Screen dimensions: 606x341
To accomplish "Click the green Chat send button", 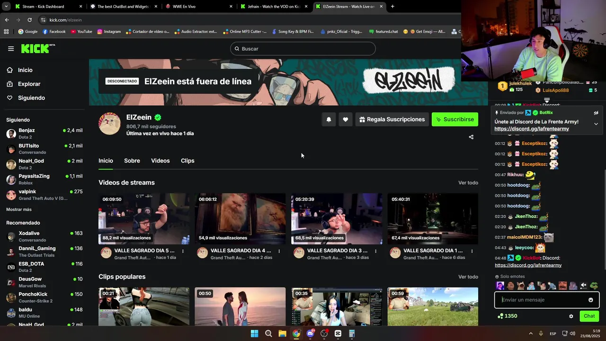I will [x=589, y=316].
